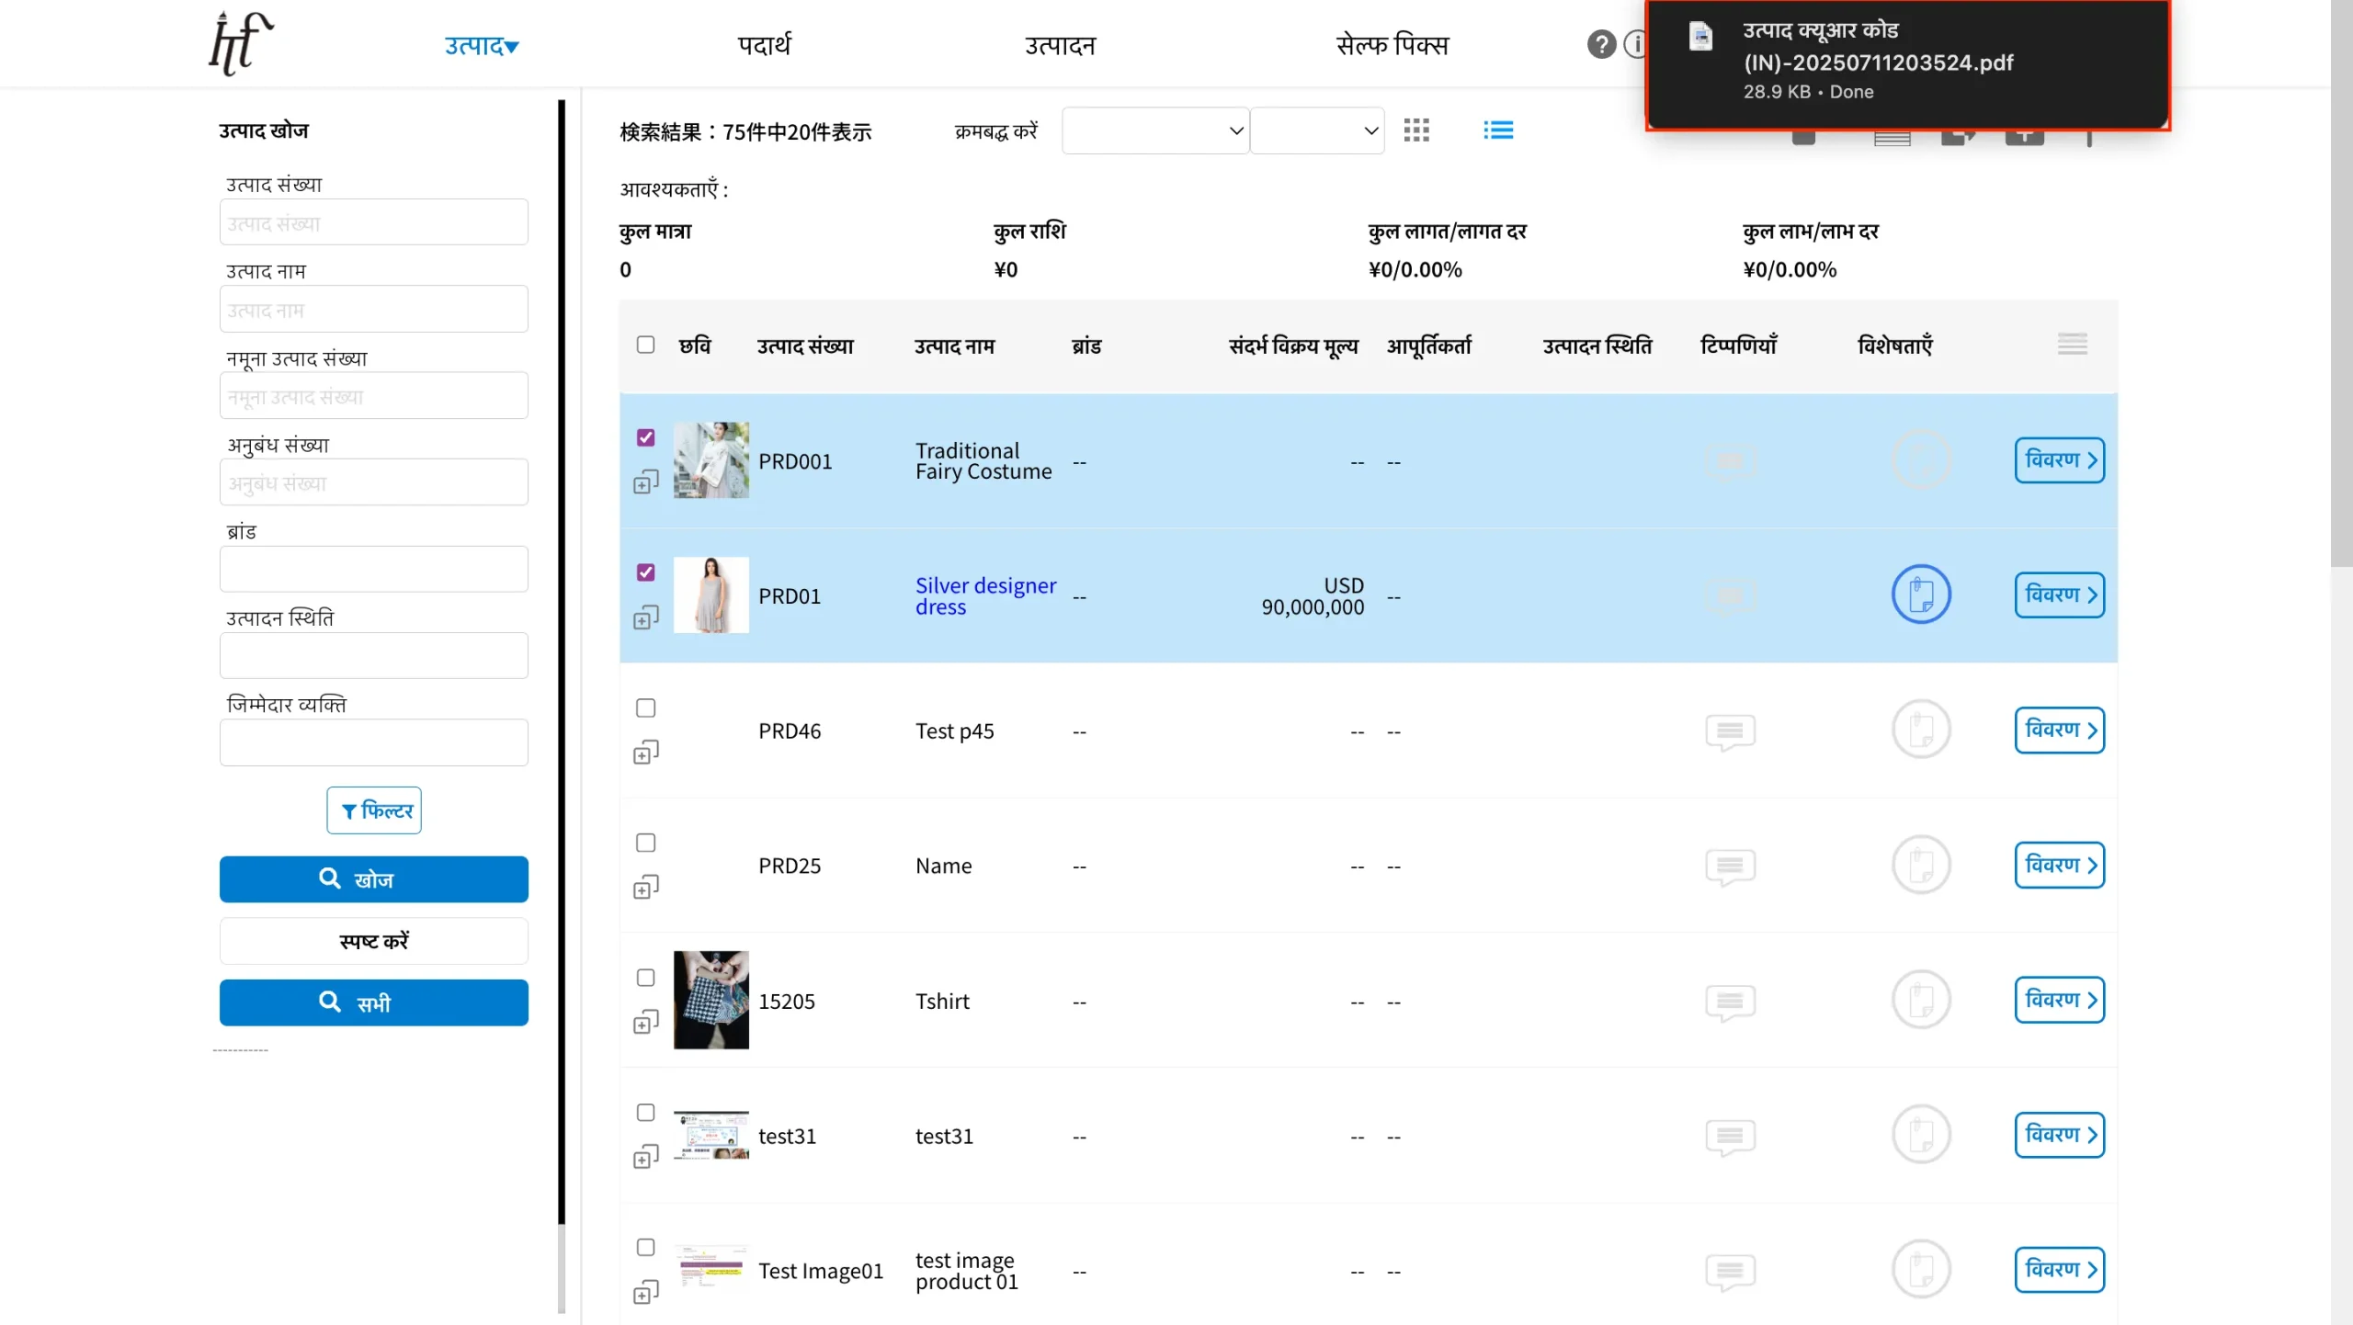Open the Tshirt product thumbnail
Screen dimensions: 2353x1325
coord(711,1000)
